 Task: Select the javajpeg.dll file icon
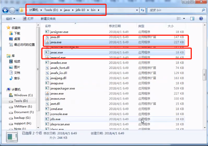[x=47, y=78]
